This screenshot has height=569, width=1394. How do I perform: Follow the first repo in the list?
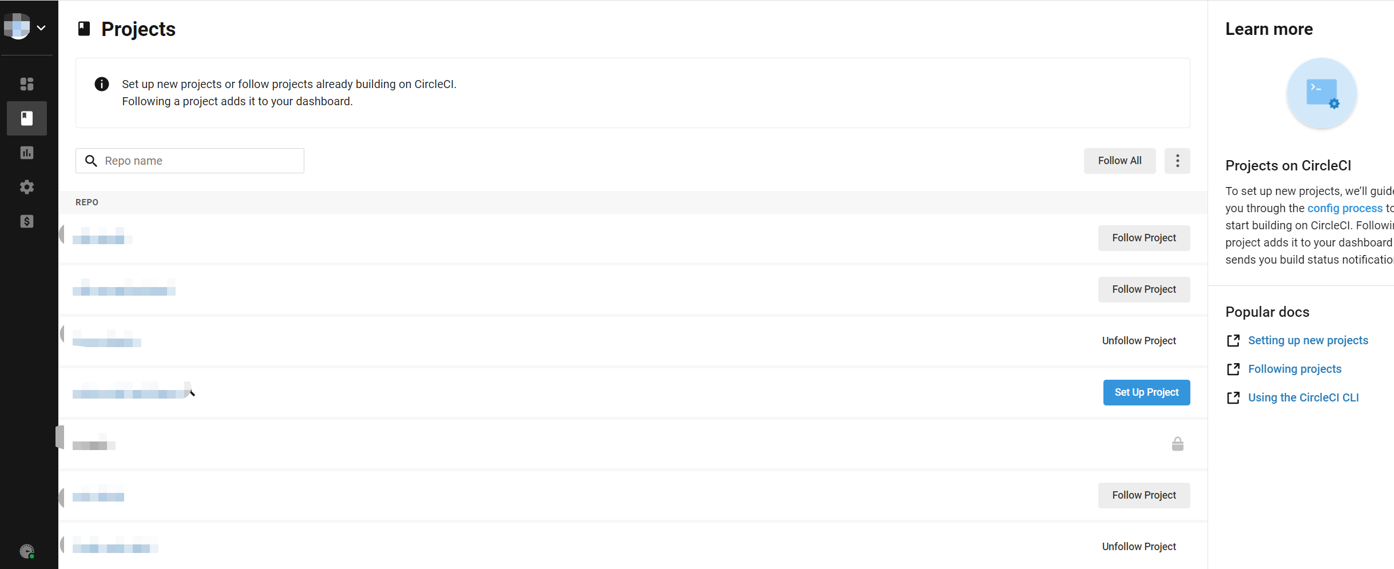point(1143,238)
